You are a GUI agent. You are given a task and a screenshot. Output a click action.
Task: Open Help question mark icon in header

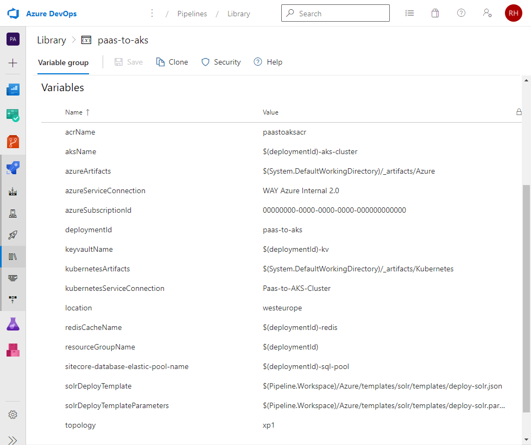(x=461, y=13)
